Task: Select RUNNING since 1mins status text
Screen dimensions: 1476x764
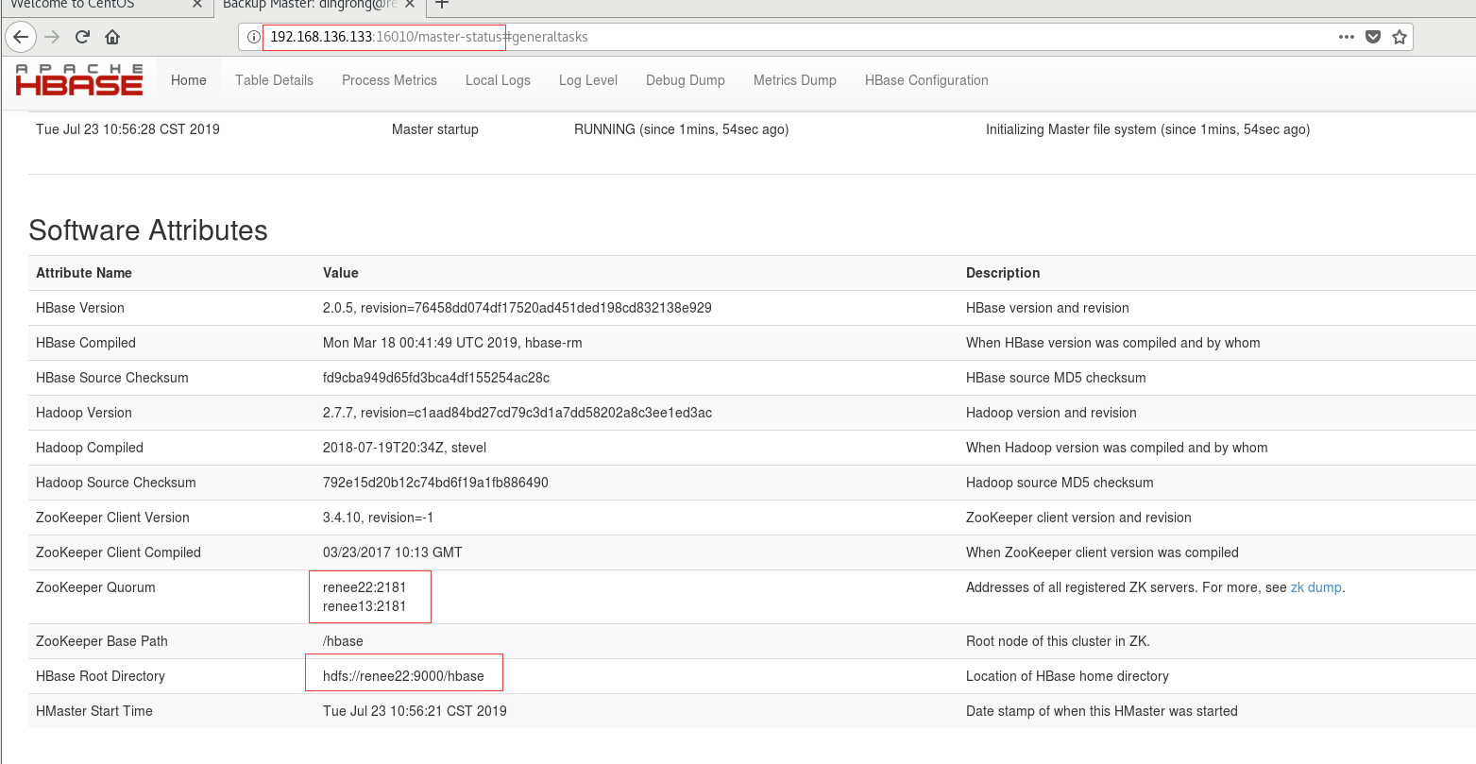Action: pyautogui.click(x=682, y=129)
